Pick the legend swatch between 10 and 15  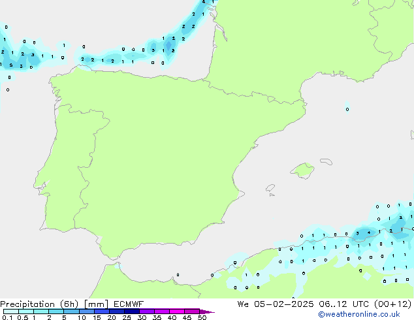87,312
